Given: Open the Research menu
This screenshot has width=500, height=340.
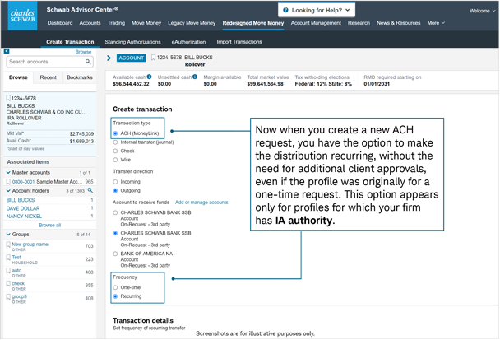Looking at the screenshot, I should 359,23.
